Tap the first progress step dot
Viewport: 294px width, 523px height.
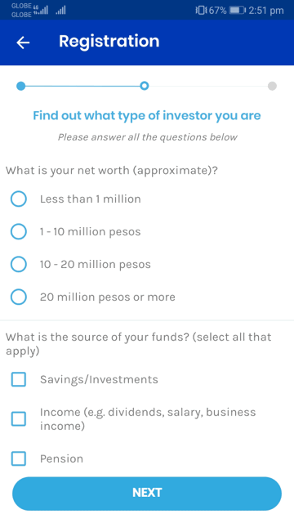[x=20, y=86]
